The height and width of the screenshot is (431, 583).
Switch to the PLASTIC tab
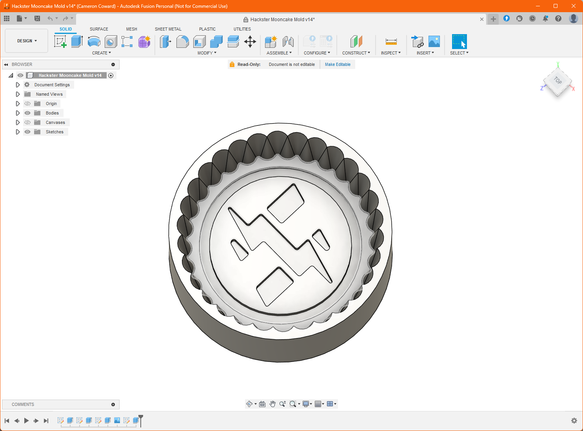[x=207, y=29]
